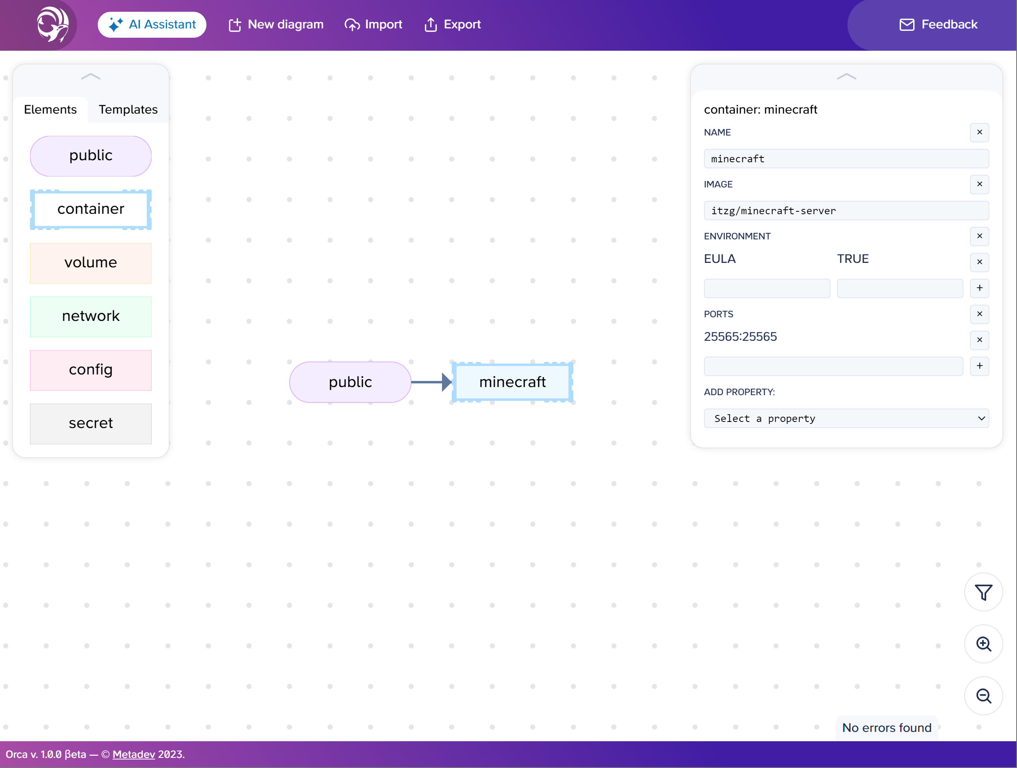Open the Feedback form
This screenshot has width=1017, height=768.
938,24
